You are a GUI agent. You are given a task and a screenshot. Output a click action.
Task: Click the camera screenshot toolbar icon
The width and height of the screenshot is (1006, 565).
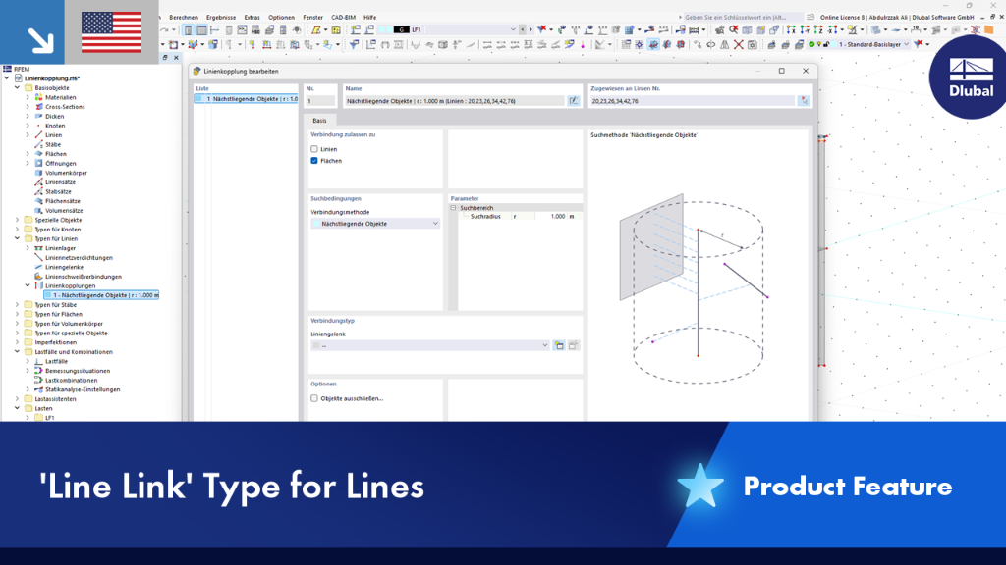click(x=752, y=45)
